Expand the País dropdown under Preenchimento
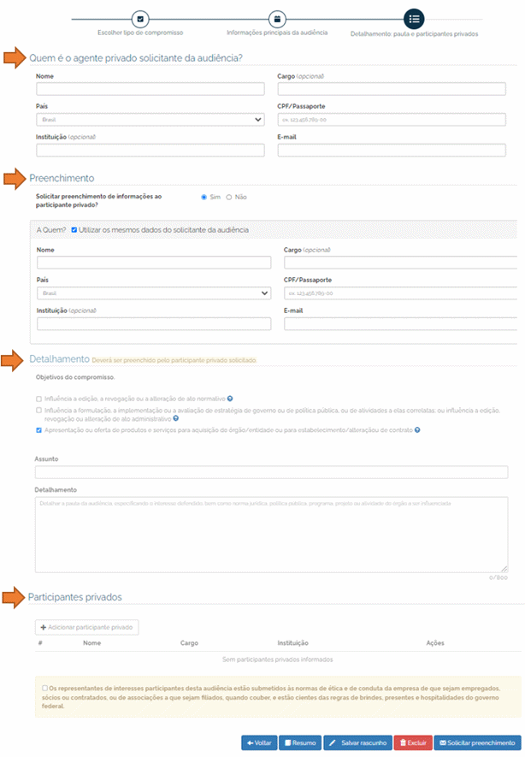Screen dimensions: 525x757 click(x=154, y=293)
